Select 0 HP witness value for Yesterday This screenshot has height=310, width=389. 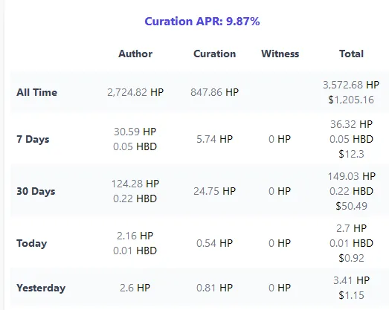(x=280, y=288)
